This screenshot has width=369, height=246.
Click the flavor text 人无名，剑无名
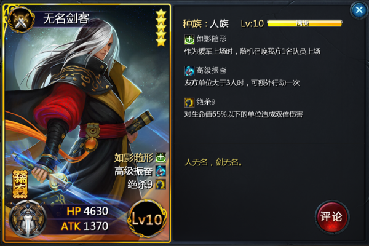click(x=213, y=162)
